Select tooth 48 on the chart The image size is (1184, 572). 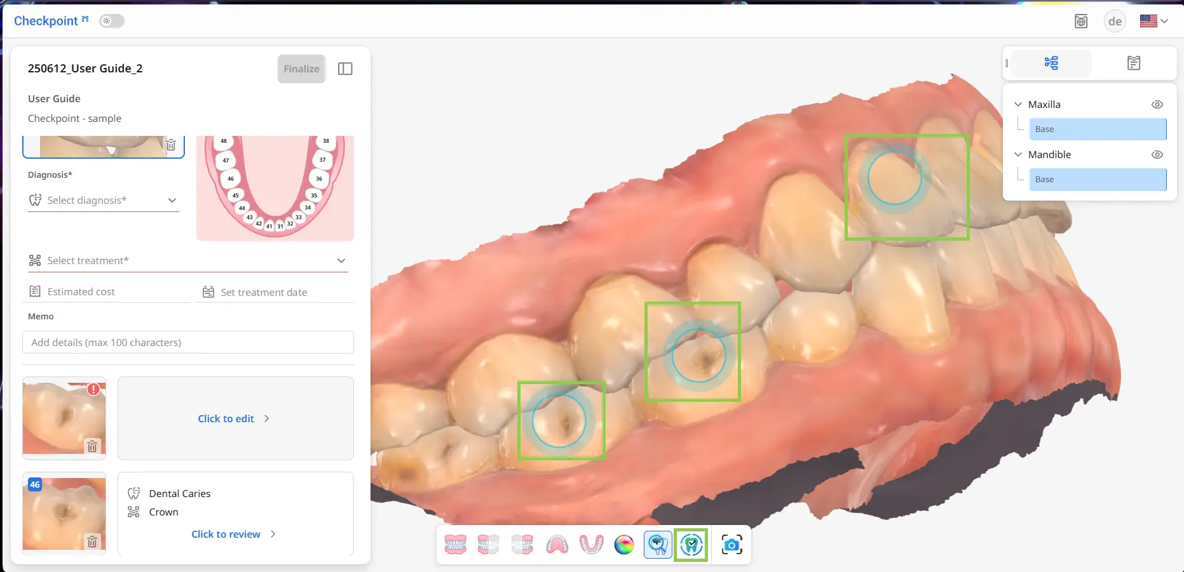[x=224, y=141]
